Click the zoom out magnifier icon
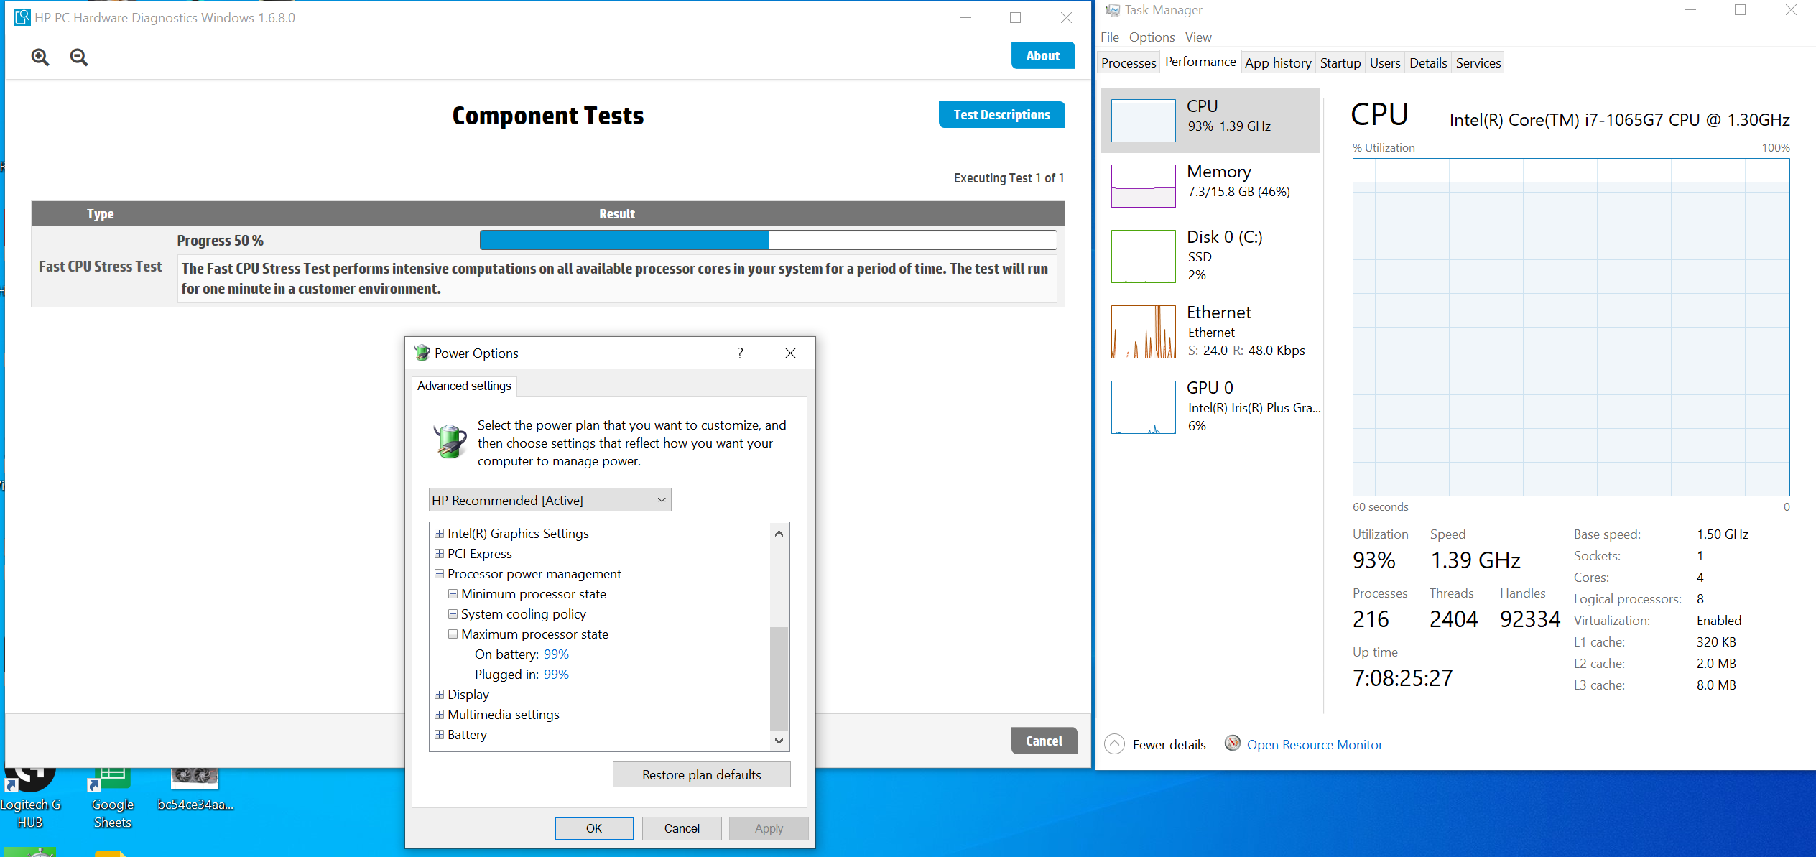Screen dimensions: 1816x857 78,57
